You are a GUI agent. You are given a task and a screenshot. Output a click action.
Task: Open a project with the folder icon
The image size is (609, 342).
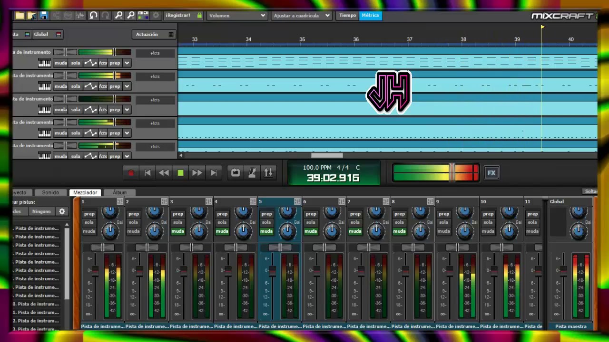(x=20, y=15)
